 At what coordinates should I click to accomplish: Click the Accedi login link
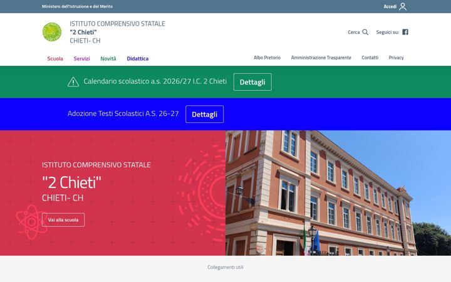coord(390,6)
